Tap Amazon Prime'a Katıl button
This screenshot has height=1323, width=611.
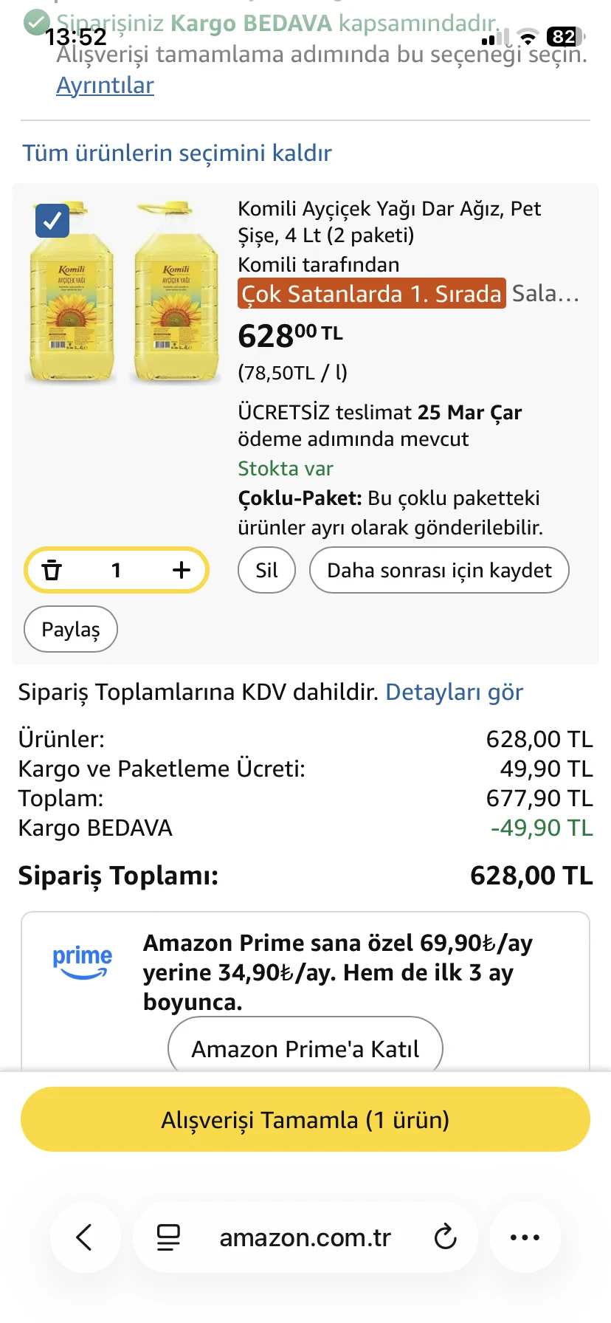[305, 1048]
